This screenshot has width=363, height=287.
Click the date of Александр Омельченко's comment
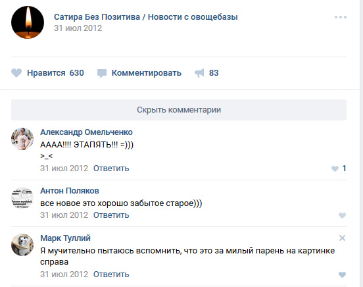click(x=64, y=169)
